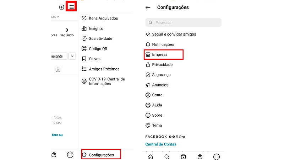Open Configurações at the menu bottom
The width and height of the screenshot is (284, 160).
tap(101, 155)
